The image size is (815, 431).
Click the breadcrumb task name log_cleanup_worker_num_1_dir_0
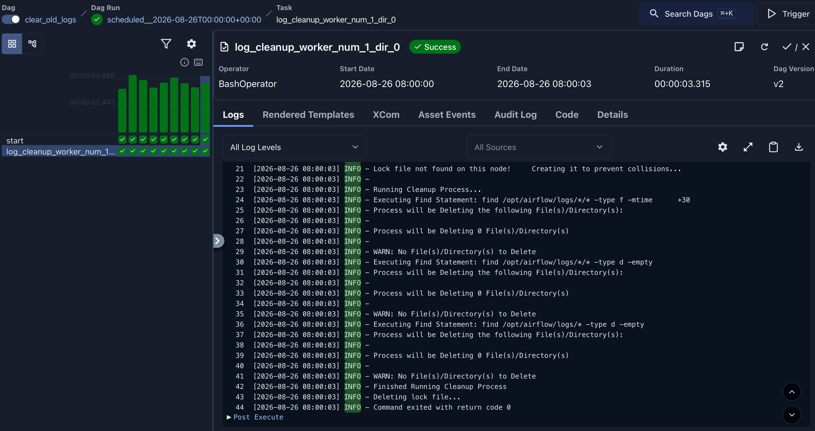tap(336, 20)
